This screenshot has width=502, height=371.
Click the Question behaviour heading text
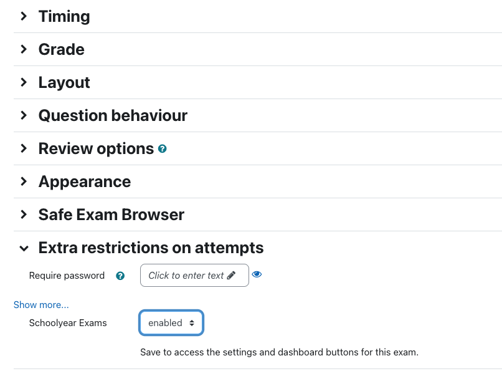113,115
